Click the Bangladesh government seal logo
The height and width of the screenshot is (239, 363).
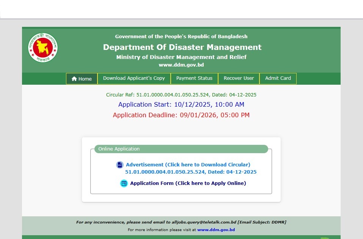[x=43, y=48]
